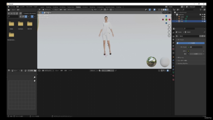Open the Tool properties tab icon
The height and width of the screenshot is (120, 213).
click(x=173, y=33)
